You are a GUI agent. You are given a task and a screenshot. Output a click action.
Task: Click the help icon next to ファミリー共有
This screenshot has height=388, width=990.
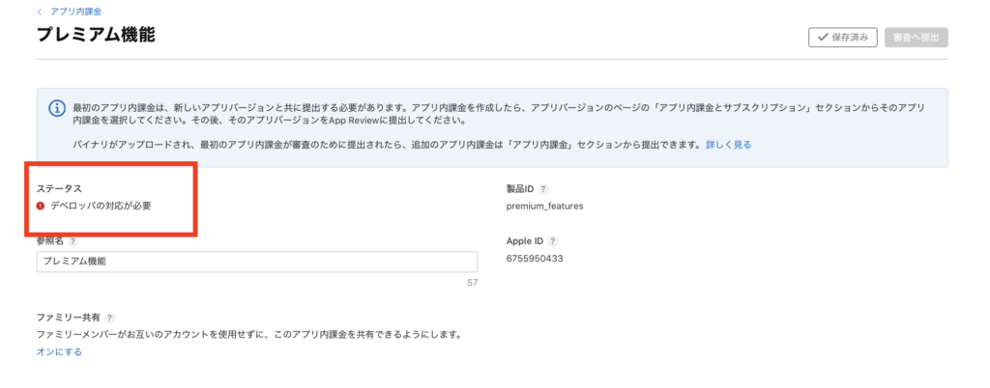coord(109,318)
